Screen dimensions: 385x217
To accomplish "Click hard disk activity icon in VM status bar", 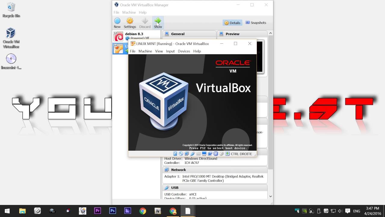I will [175, 154].
